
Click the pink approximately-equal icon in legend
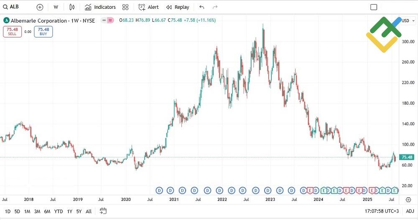coord(110,20)
